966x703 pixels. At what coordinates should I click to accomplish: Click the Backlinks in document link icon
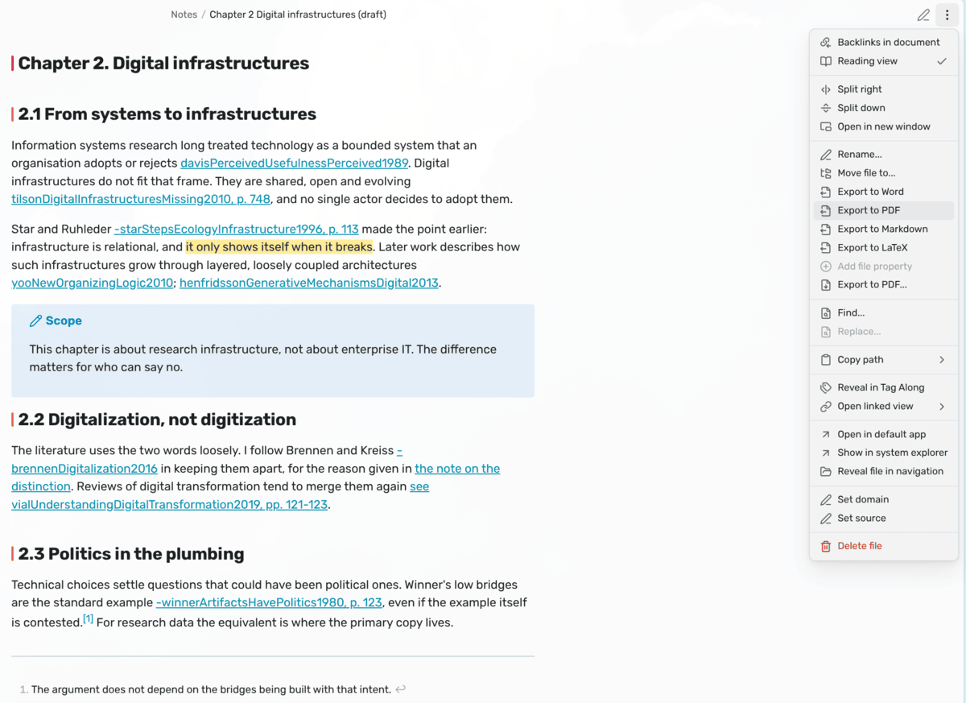coord(825,43)
